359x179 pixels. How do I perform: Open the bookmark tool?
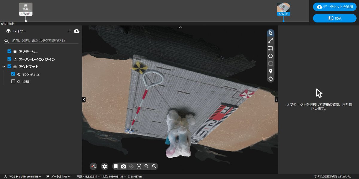point(116,166)
